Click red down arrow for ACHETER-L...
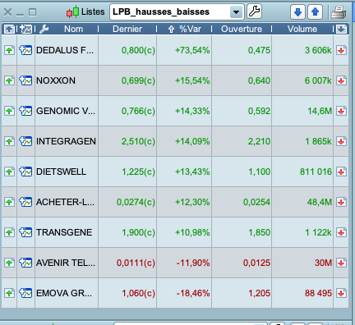The image size is (355, 325). 341,202
